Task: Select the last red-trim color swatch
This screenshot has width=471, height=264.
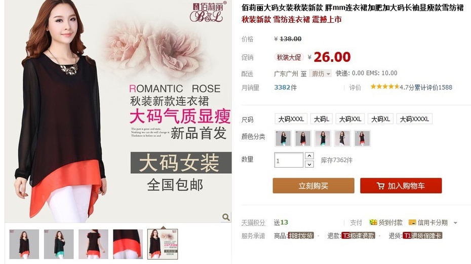Action: (362, 138)
